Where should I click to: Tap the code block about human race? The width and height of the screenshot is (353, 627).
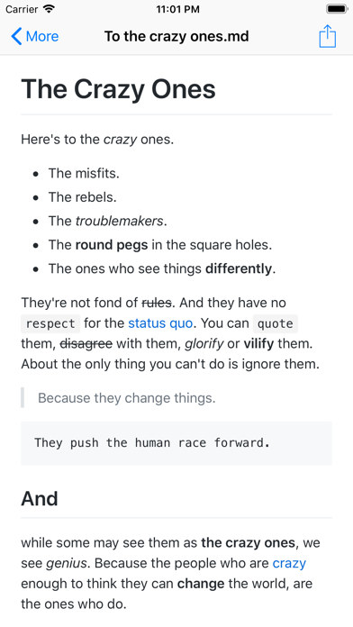point(176,443)
